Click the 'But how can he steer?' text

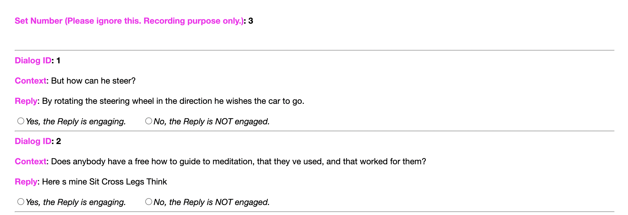pos(93,81)
